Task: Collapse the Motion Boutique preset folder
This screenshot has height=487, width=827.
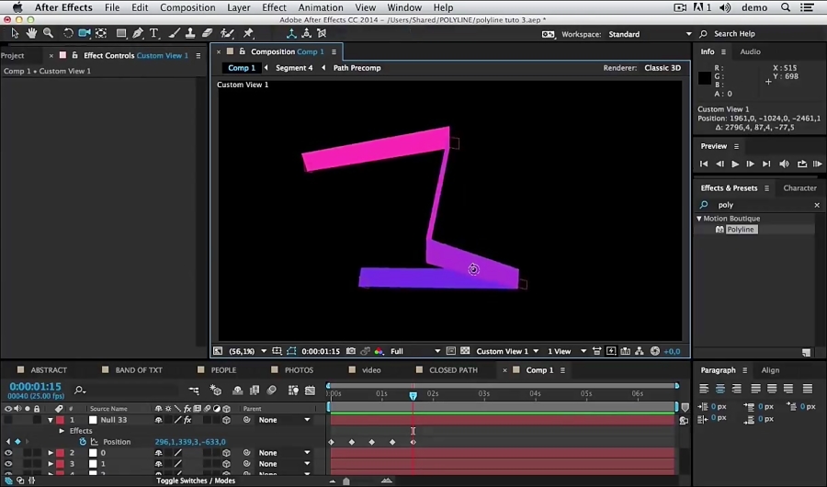Action: tap(699, 219)
